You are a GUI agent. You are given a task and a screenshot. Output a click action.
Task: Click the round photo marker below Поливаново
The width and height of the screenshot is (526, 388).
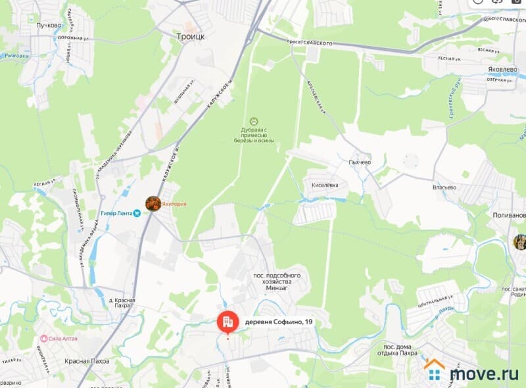pos(520,242)
